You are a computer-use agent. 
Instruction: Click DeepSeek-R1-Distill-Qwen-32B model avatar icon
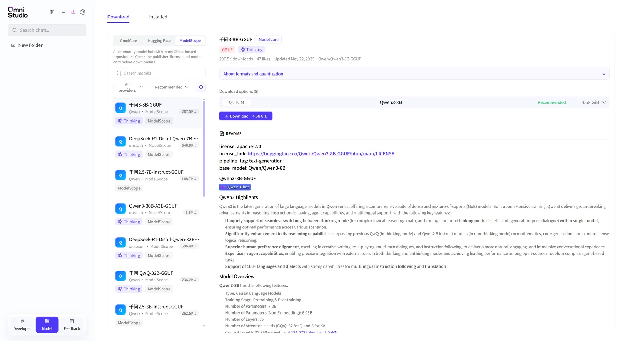click(x=120, y=242)
